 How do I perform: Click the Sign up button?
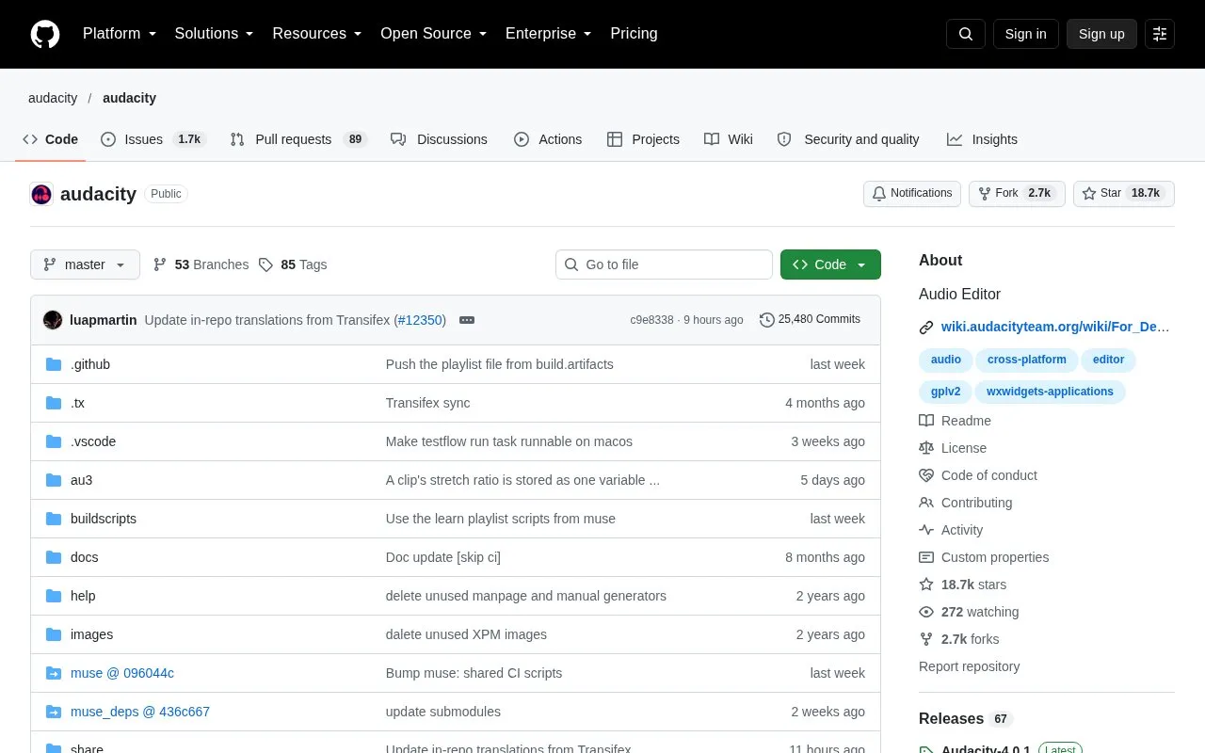tap(1101, 34)
